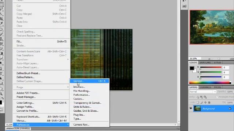Select the Eyedropper tool
The height and width of the screenshot is (131, 234).
coord(1,23)
